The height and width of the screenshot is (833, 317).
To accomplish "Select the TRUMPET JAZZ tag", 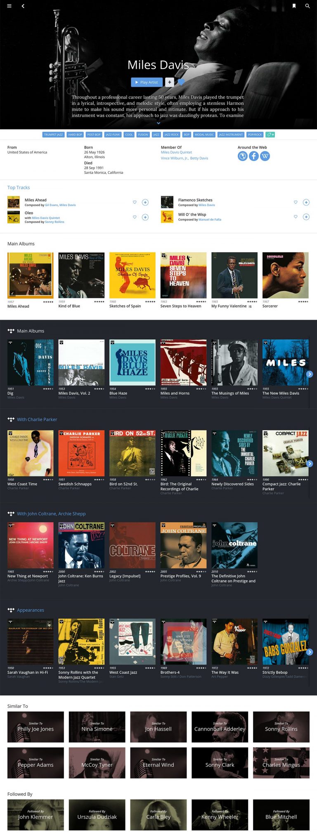I will click(54, 135).
